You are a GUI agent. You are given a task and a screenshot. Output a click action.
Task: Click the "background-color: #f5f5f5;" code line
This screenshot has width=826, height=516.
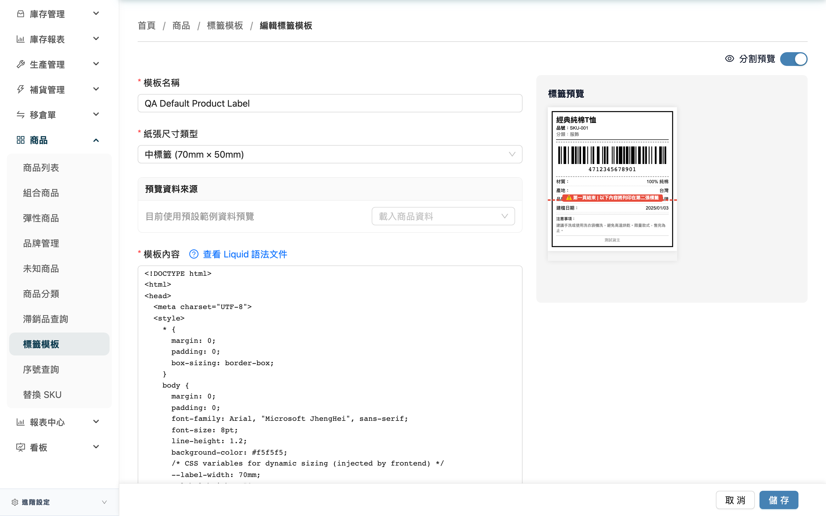coord(229,452)
